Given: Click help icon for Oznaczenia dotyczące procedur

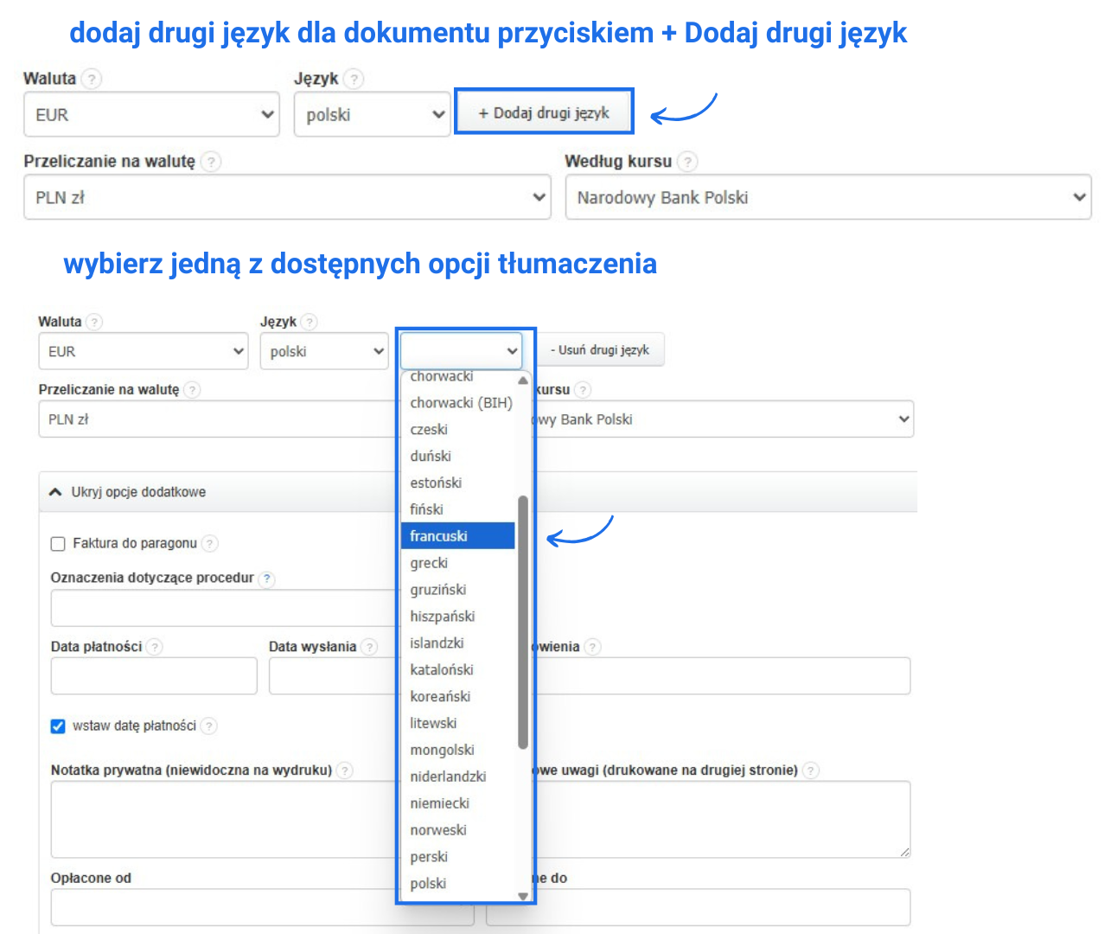Looking at the screenshot, I should [x=266, y=579].
